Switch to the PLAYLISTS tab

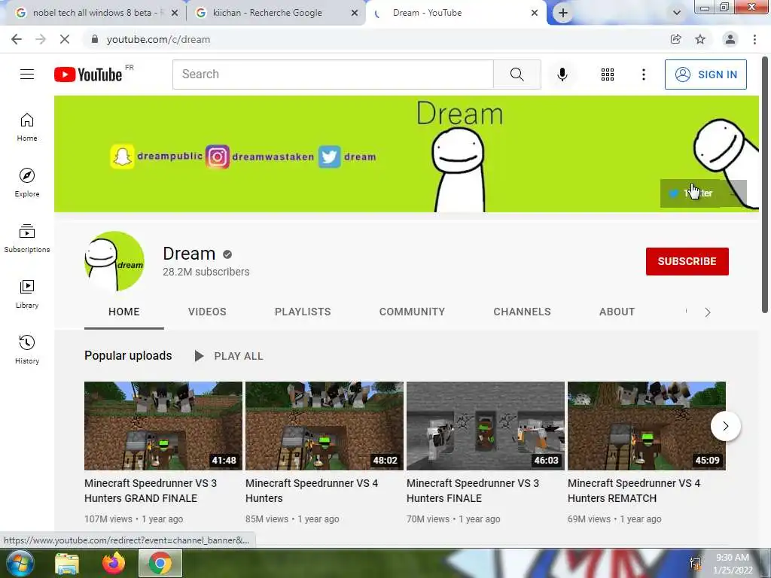(303, 312)
